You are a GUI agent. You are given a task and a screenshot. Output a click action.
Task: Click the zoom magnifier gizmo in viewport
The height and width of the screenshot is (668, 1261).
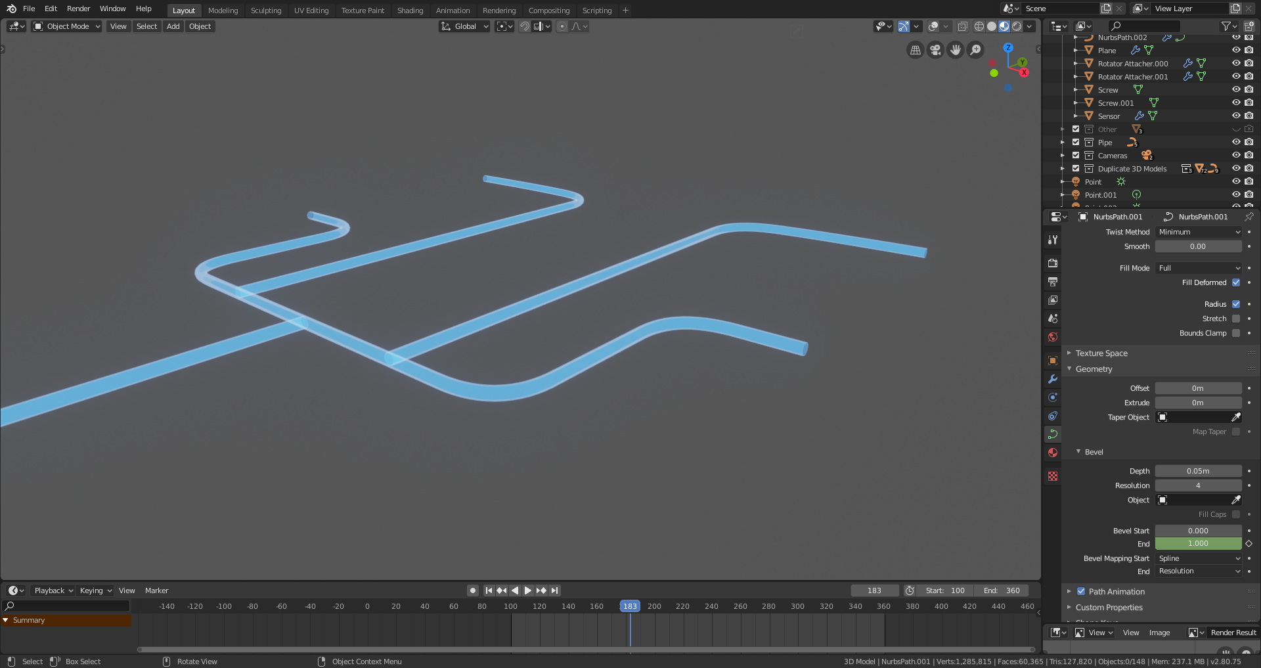pyautogui.click(x=975, y=50)
